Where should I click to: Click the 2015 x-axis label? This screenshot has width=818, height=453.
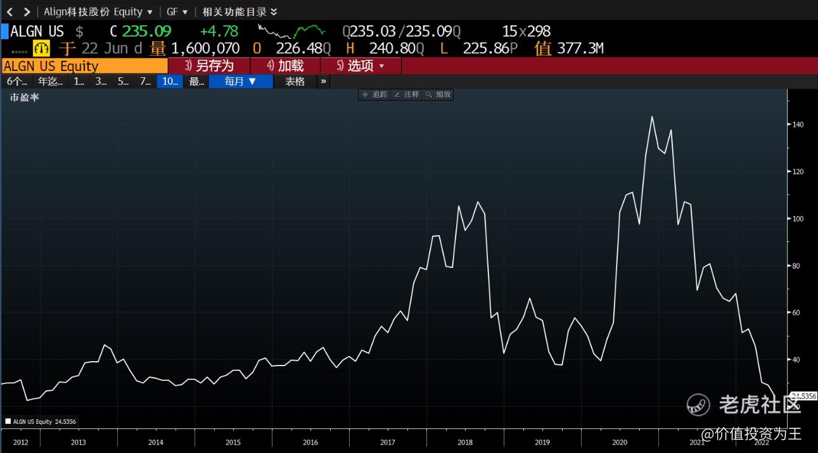pos(233,442)
